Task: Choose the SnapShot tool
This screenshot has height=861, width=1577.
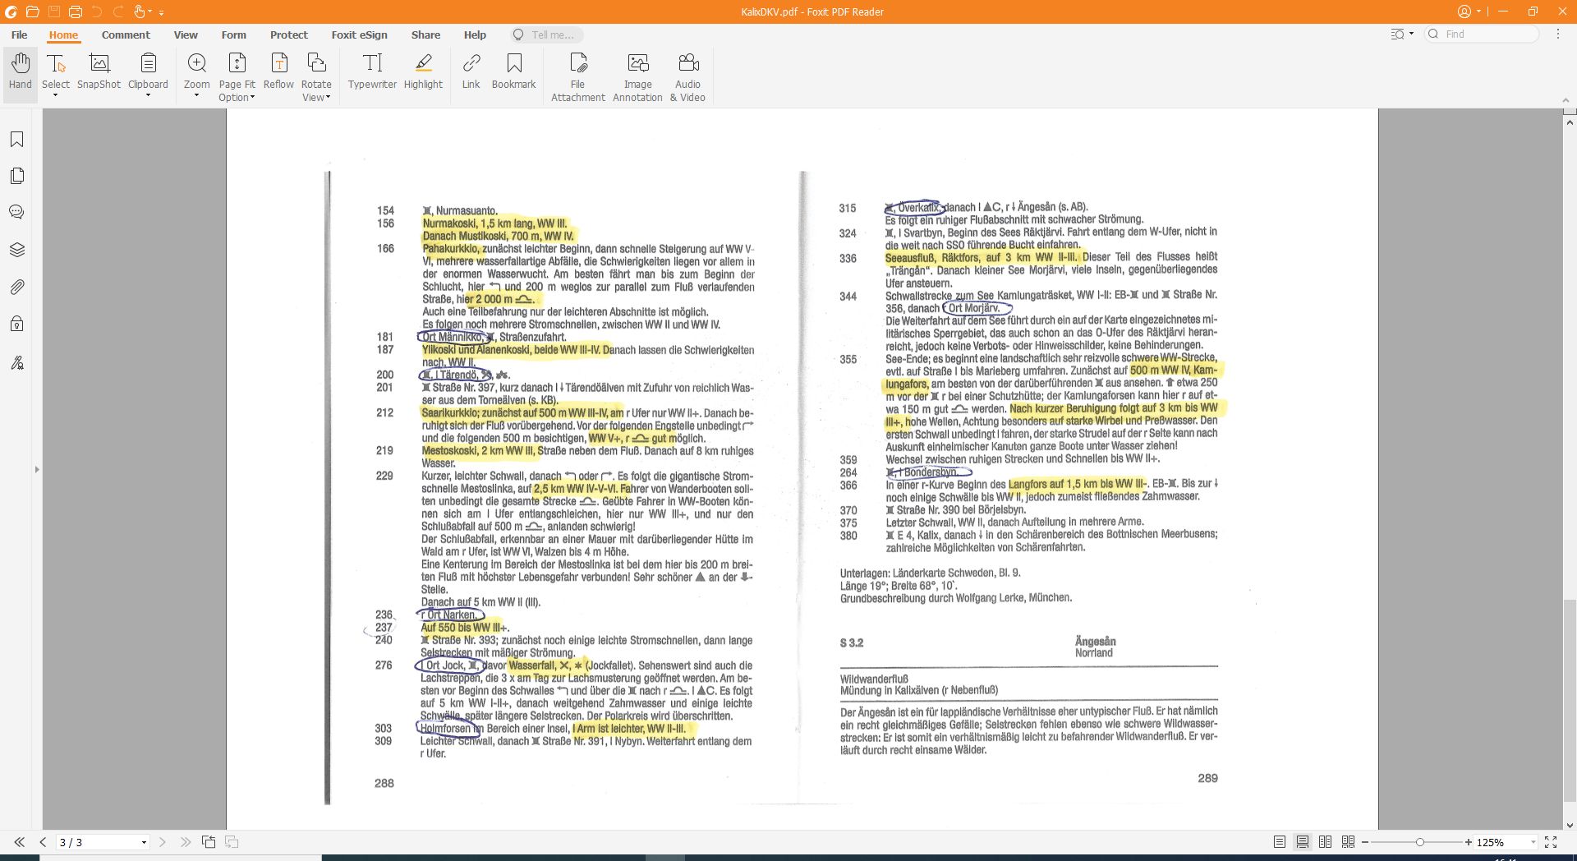Action: point(99,71)
